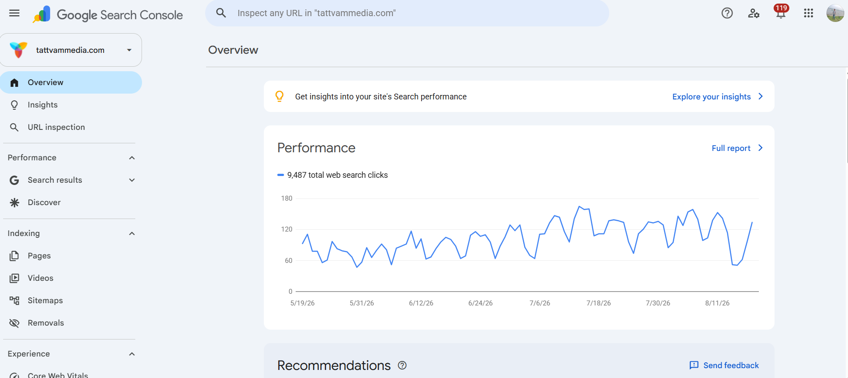Click the Performance card heading
This screenshot has width=848, height=378.
pos(316,148)
